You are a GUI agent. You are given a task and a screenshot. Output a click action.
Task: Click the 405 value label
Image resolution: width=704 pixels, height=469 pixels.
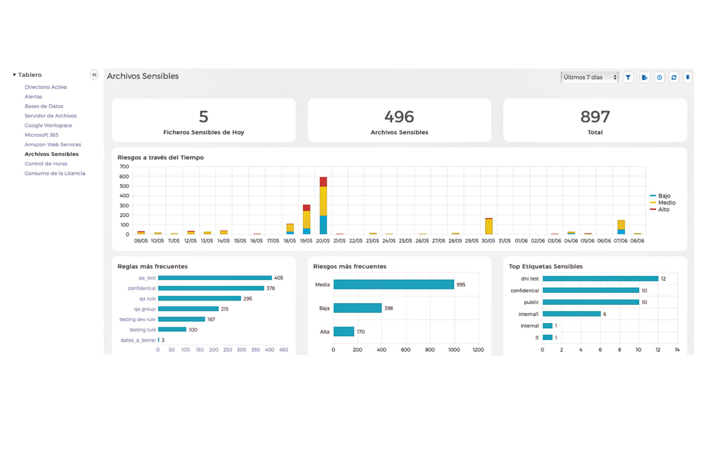(278, 278)
